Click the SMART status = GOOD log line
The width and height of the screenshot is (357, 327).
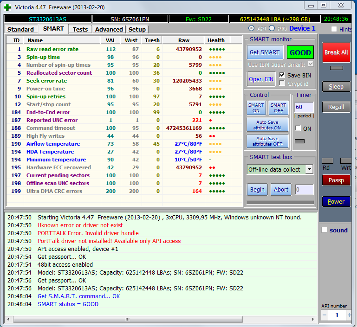68,304
